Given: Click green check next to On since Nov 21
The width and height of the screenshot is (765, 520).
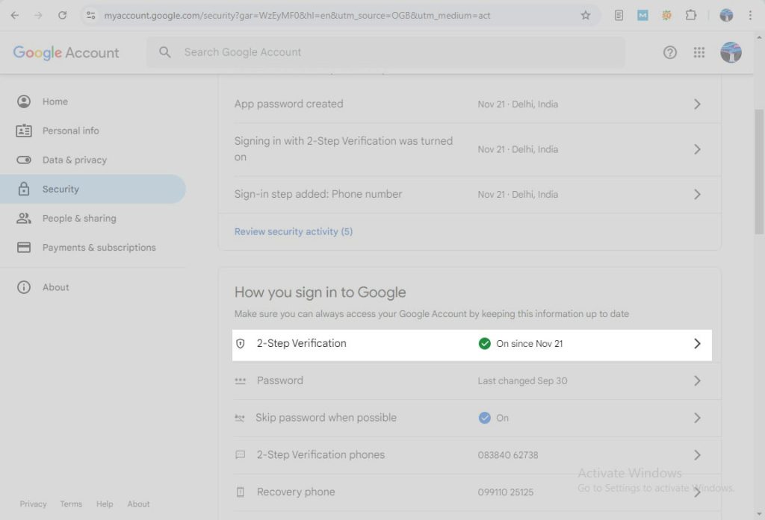Looking at the screenshot, I should click(x=484, y=344).
